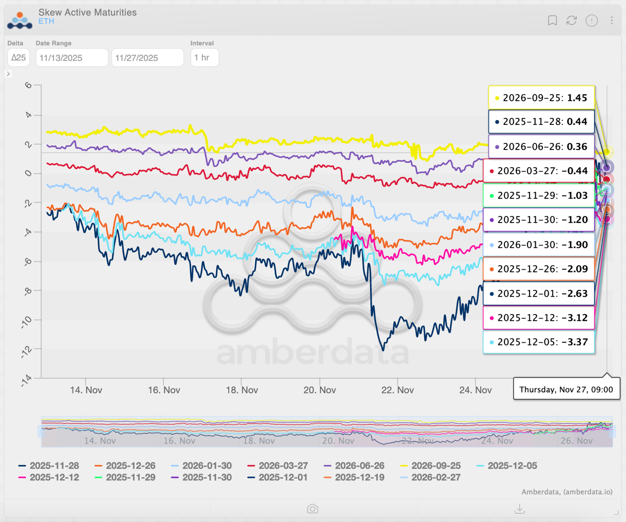Click the range navigator left handle

[x=41, y=431]
